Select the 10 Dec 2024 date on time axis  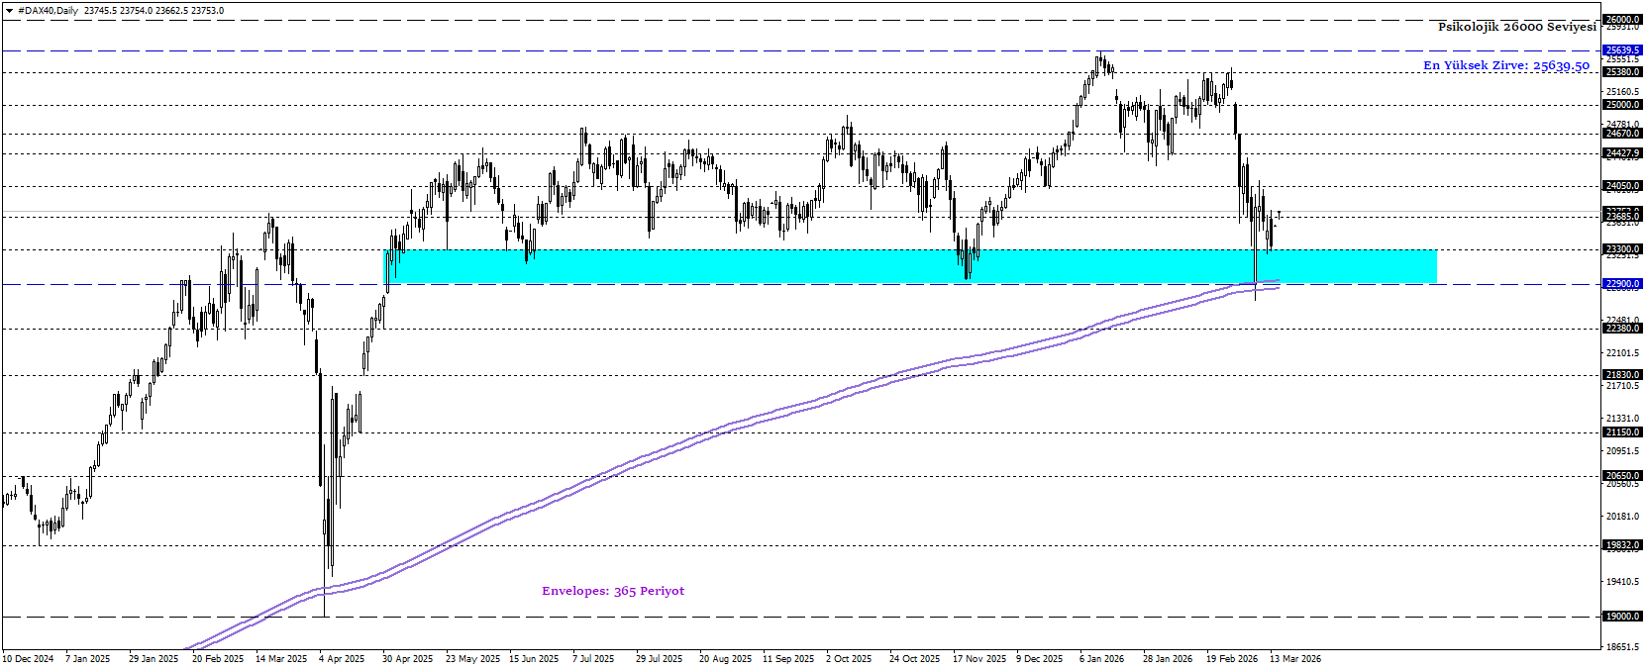coord(29,659)
